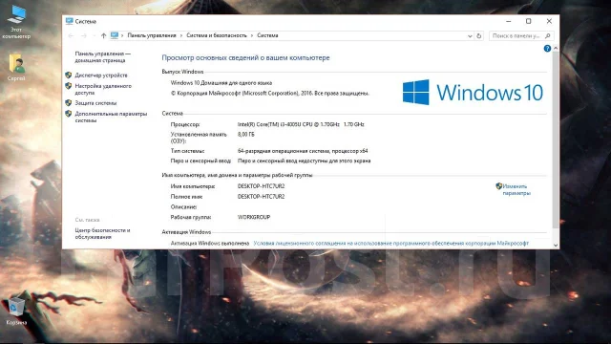Select the Сергей user folder icon

tap(16, 67)
